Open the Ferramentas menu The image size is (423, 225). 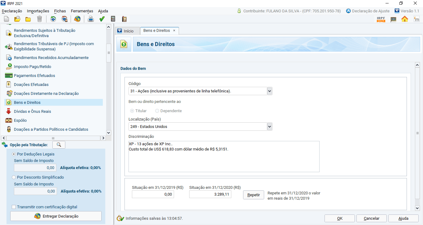click(x=82, y=11)
